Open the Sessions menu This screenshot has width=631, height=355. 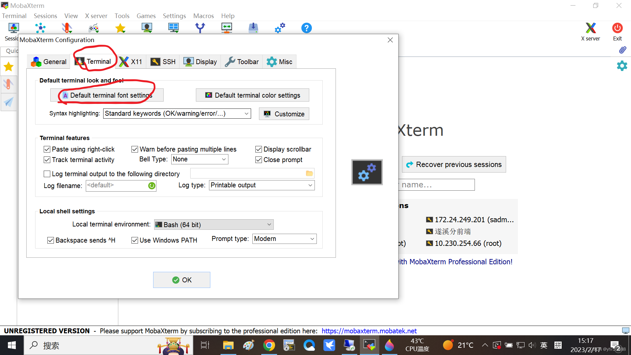pos(45,16)
